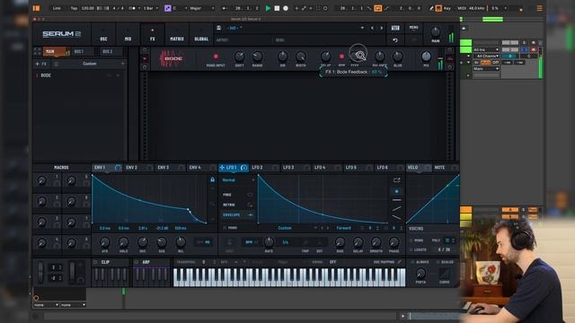
Task: Toggle the LFO RETRIG mode
Action: click(x=237, y=205)
